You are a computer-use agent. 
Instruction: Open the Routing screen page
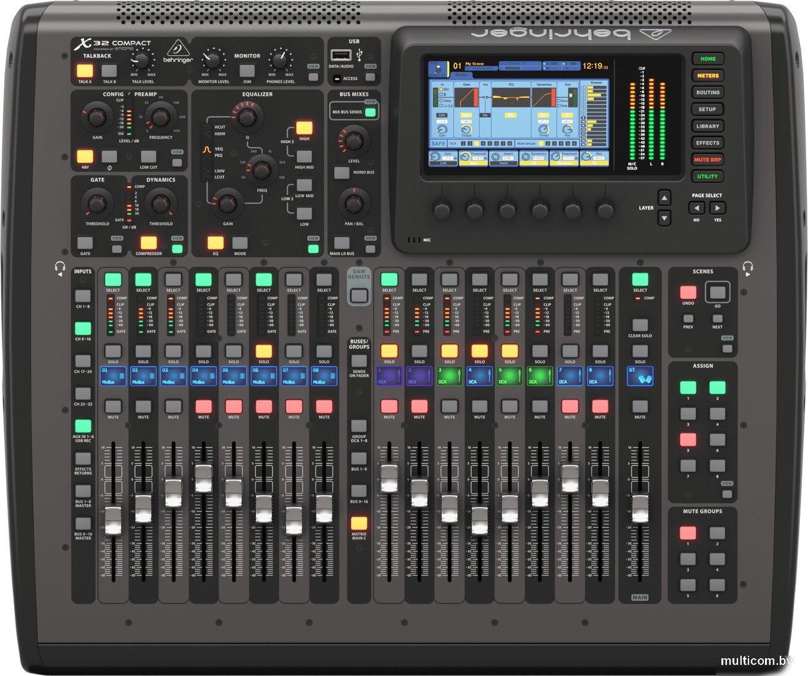(707, 93)
